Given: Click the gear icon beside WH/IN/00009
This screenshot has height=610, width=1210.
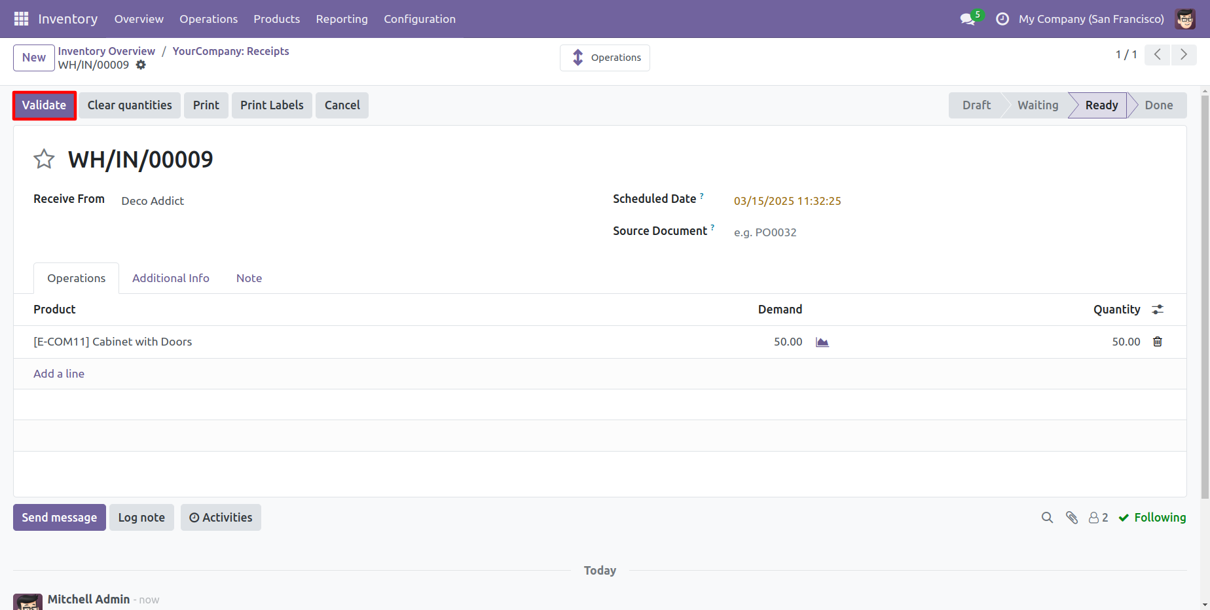Looking at the screenshot, I should pyautogui.click(x=141, y=65).
